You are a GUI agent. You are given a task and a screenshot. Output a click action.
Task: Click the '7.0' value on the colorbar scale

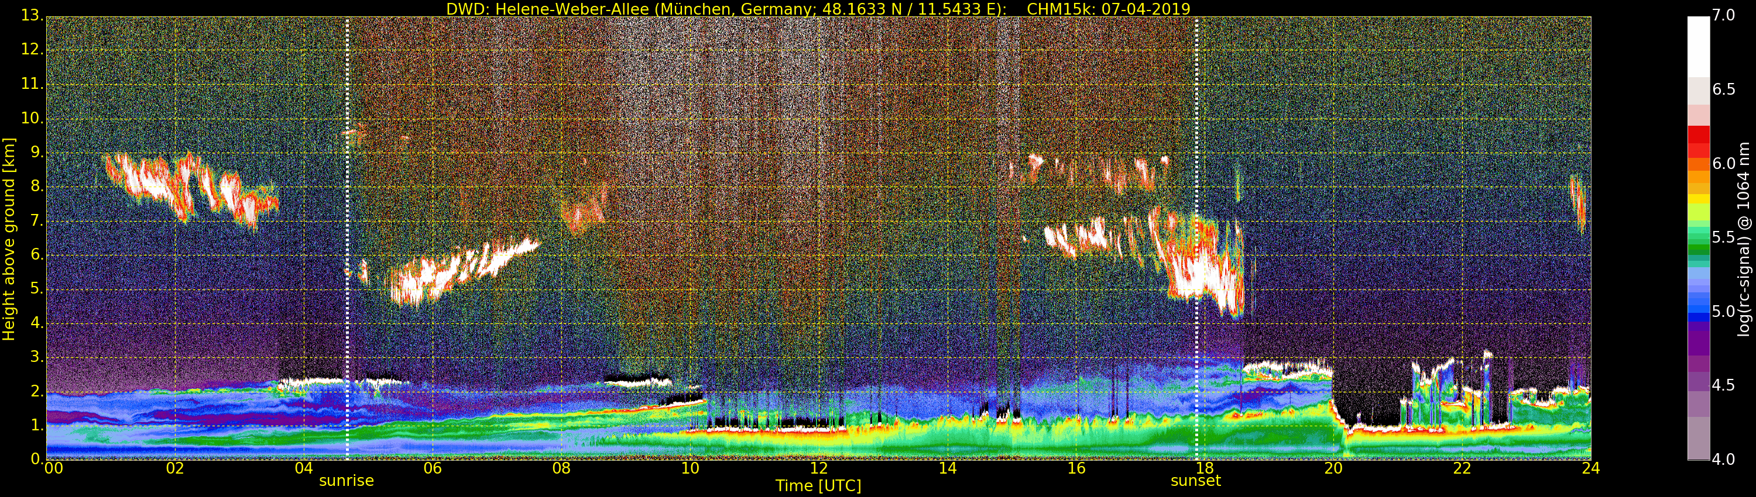pos(1724,16)
